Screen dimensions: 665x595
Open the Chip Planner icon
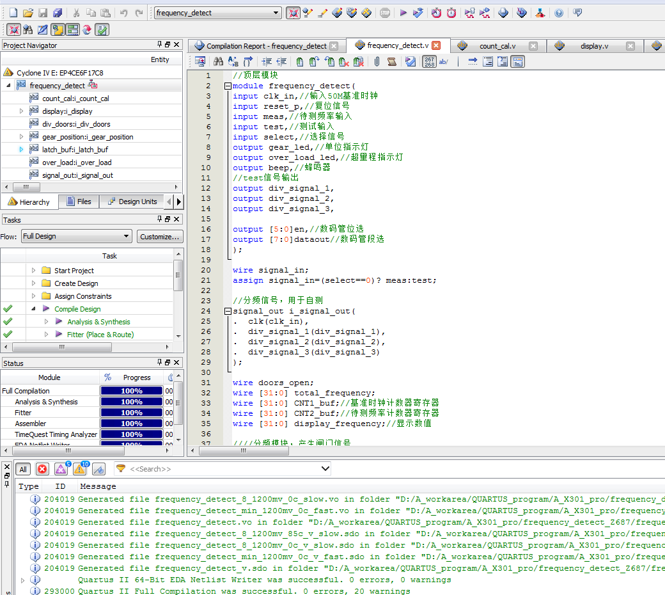[x=366, y=13]
